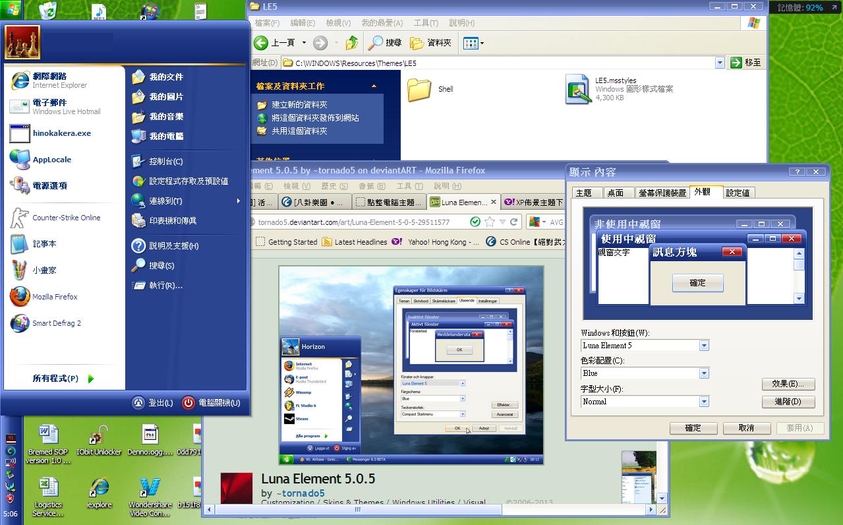The image size is (843, 525).
Task: Click 確定 in display properties
Action: (693, 428)
